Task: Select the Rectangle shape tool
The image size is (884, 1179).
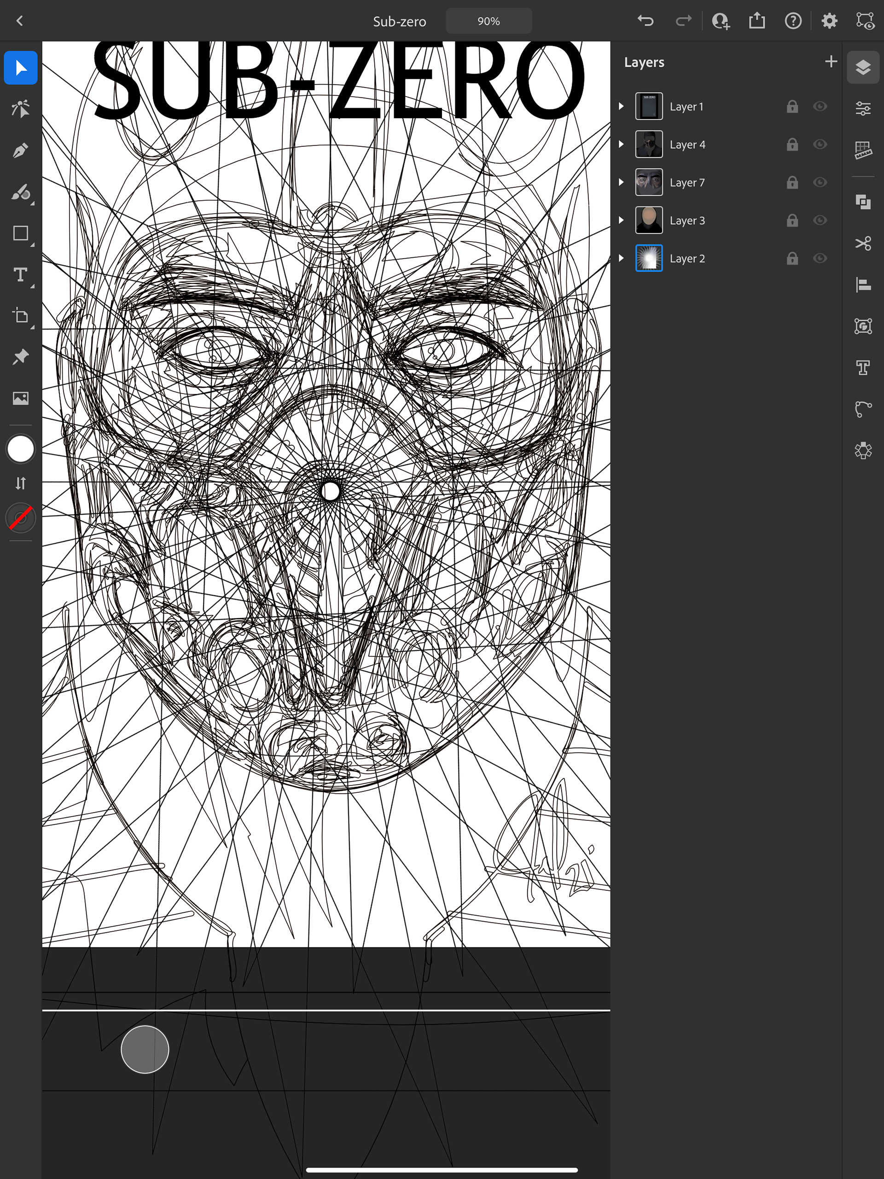Action: click(20, 233)
